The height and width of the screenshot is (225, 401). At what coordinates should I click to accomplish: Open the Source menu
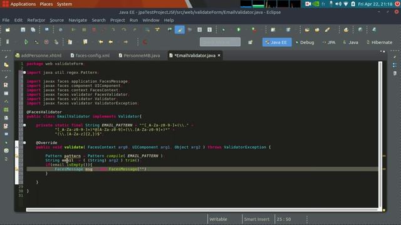[x=57, y=20]
